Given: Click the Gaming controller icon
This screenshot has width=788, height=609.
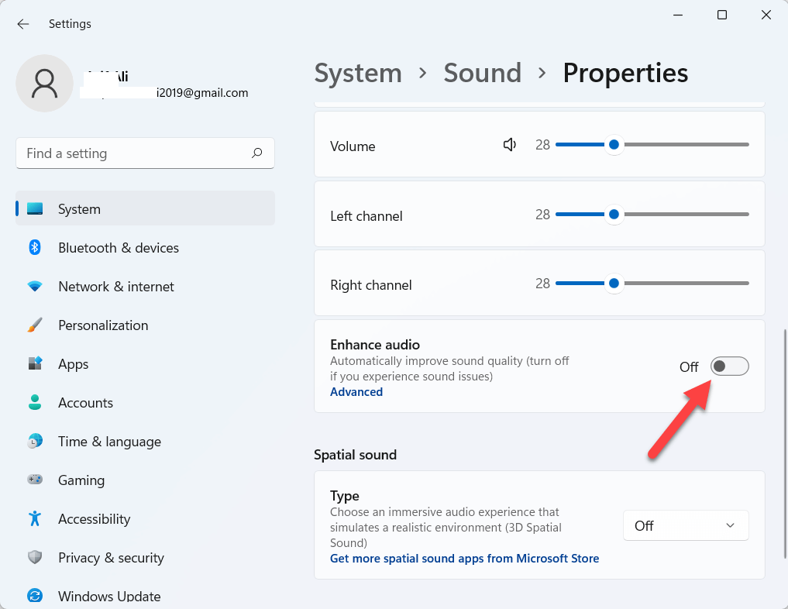Looking at the screenshot, I should pyautogui.click(x=35, y=480).
